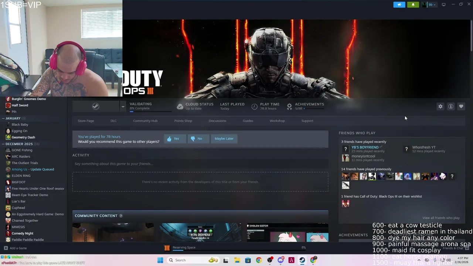
Task: Select Comedy Night in the library
Action: pyautogui.click(x=22, y=233)
